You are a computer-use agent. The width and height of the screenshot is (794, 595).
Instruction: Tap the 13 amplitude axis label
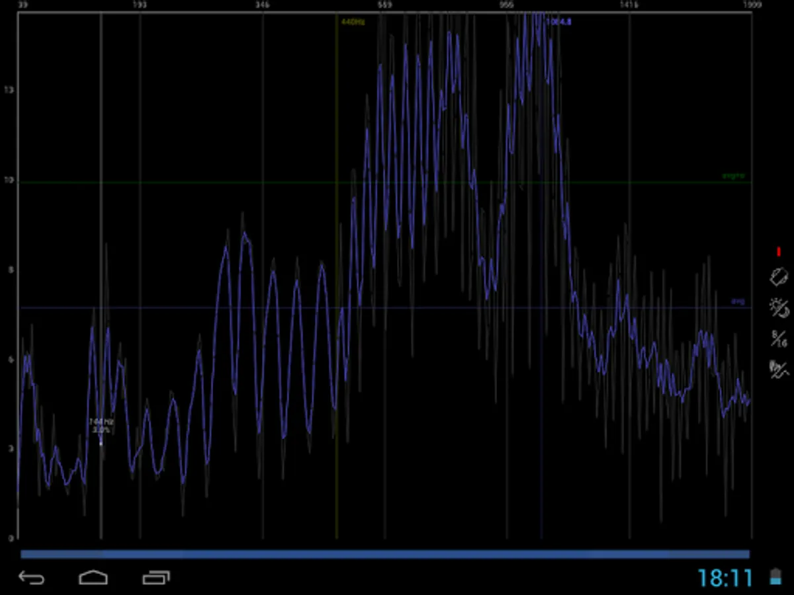8,91
